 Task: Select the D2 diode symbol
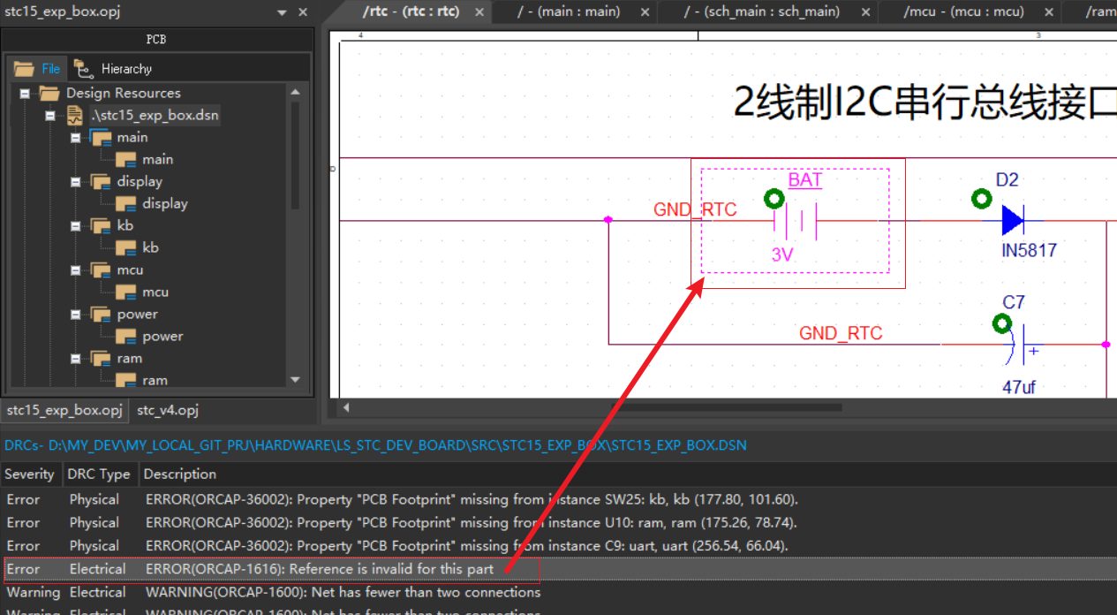(x=1013, y=220)
